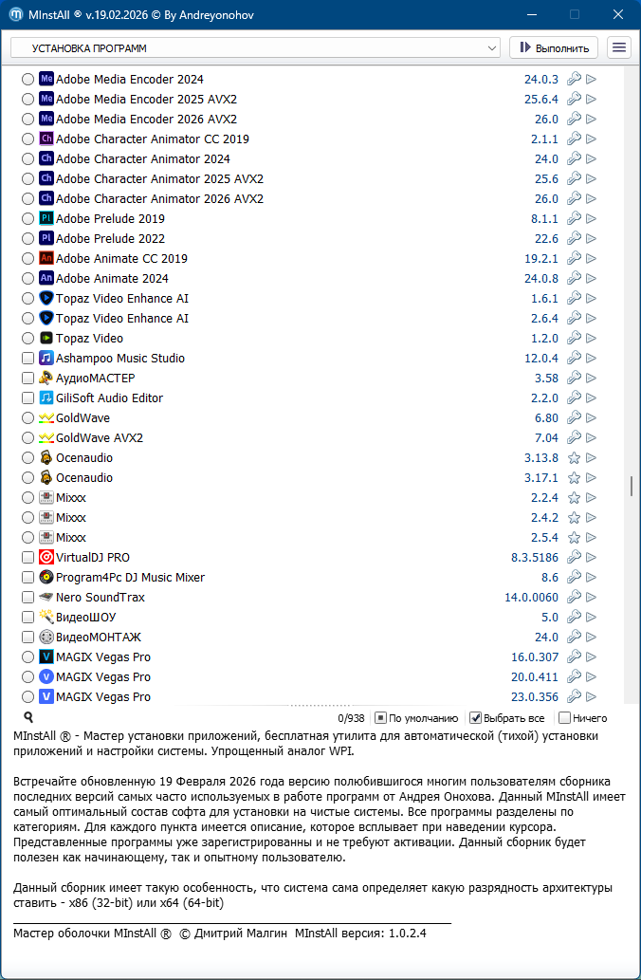Click the search magnifier icon

coord(28,718)
